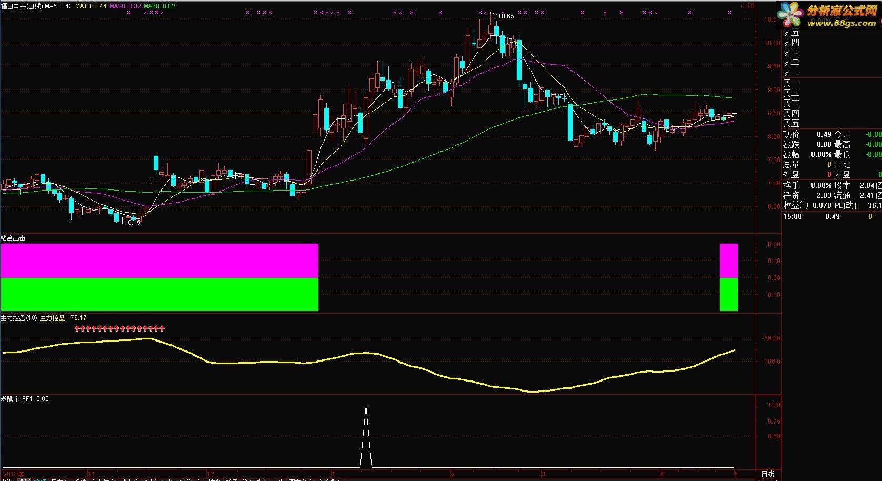Click the large magenta block in 粘合出击

coord(159,260)
